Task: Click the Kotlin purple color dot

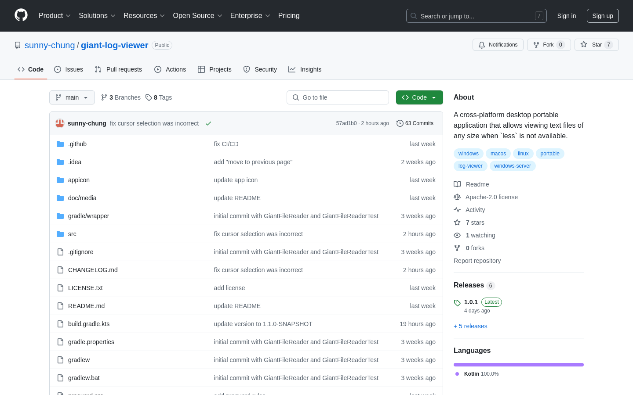Action: click(x=457, y=374)
